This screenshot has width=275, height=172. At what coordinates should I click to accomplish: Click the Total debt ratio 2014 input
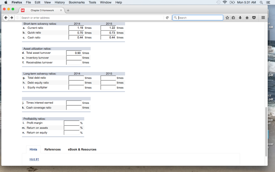coord(76,78)
